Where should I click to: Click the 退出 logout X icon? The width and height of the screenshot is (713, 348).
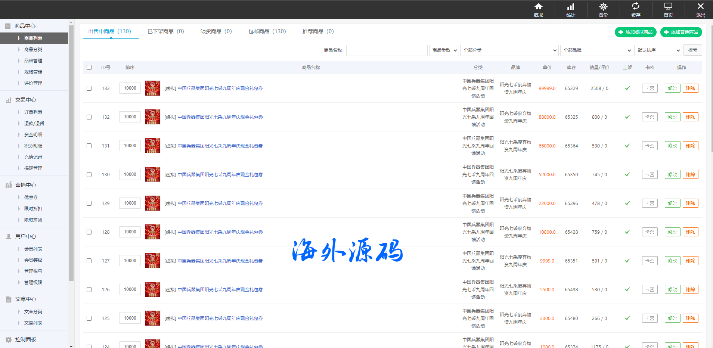tap(700, 7)
